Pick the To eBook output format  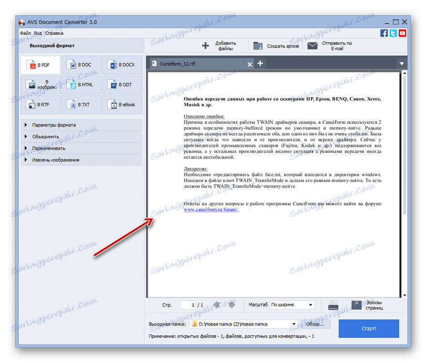[122, 105]
